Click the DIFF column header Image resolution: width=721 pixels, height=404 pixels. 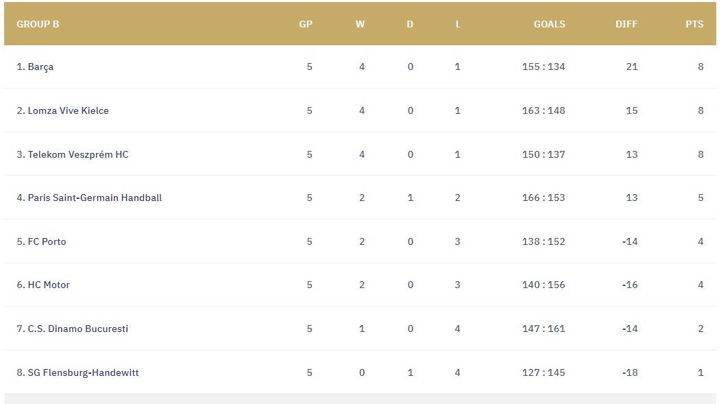[626, 24]
